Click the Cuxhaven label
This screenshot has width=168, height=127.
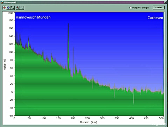pos(155,18)
